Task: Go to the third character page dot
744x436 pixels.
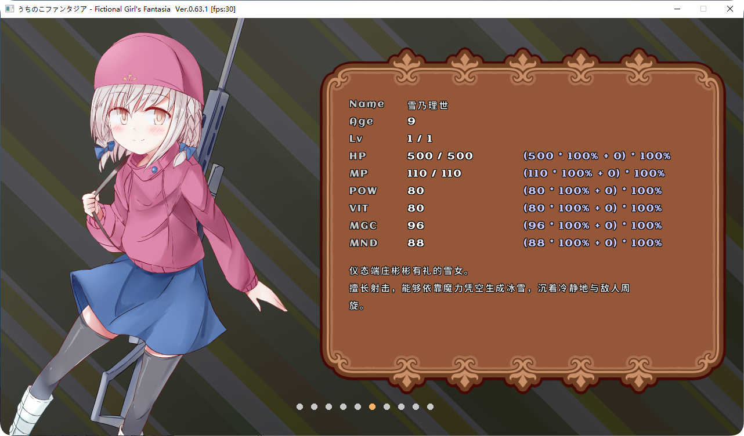Action: click(x=328, y=407)
